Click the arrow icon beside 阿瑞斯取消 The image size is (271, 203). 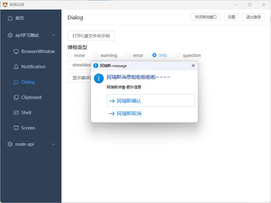click(x=112, y=114)
